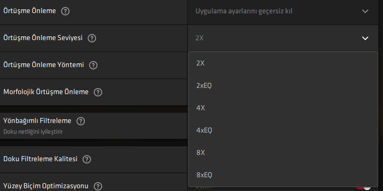Click the Morfolojik Örtüşme Önleme label

46,92
